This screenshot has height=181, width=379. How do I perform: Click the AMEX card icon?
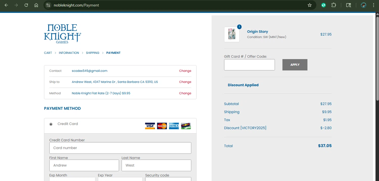[x=174, y=126]
